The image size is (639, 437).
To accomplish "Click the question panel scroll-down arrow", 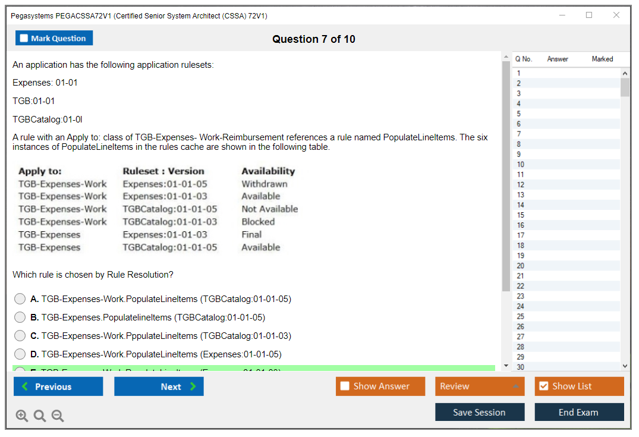I will [506, 366].
